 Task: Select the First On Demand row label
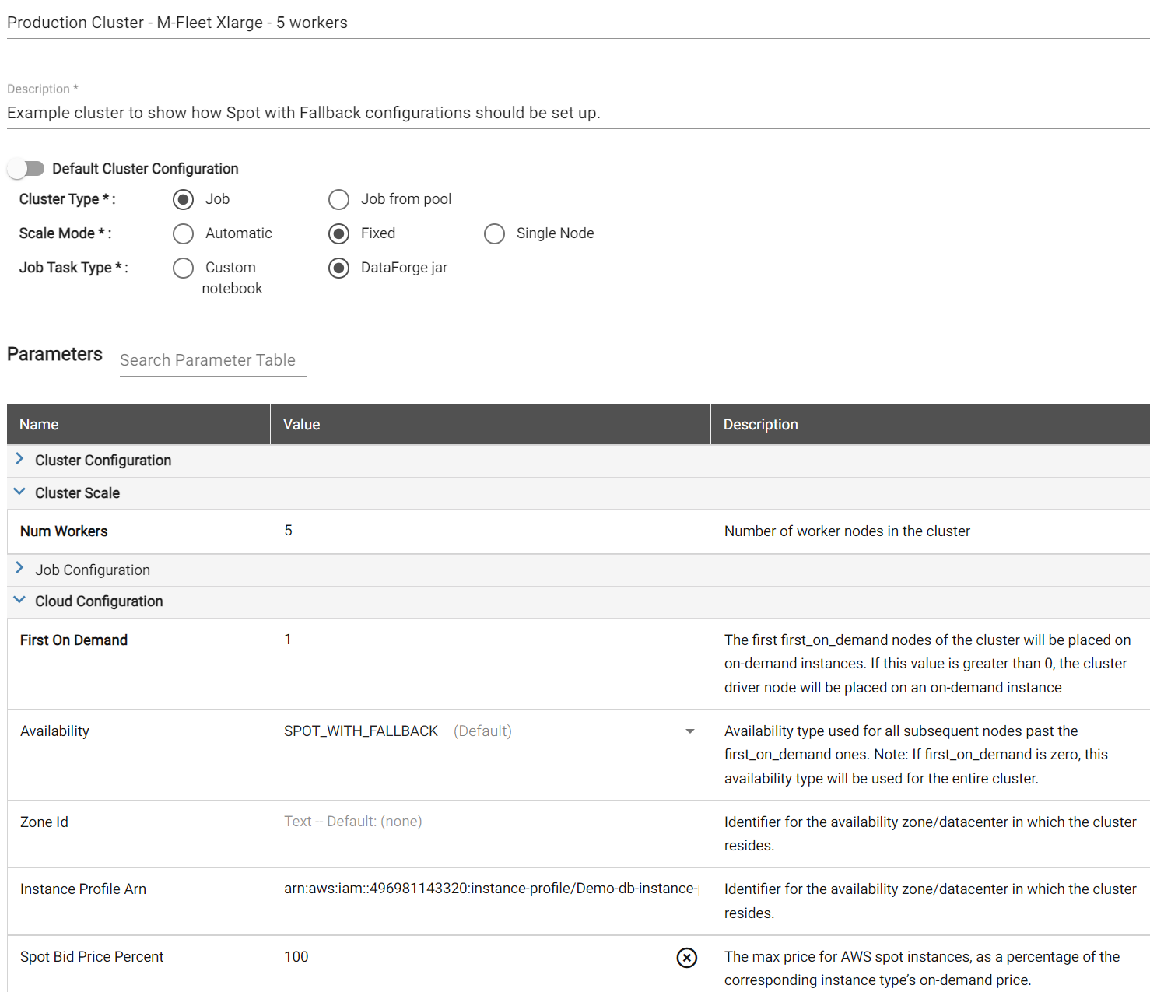(x=74, y=640)
